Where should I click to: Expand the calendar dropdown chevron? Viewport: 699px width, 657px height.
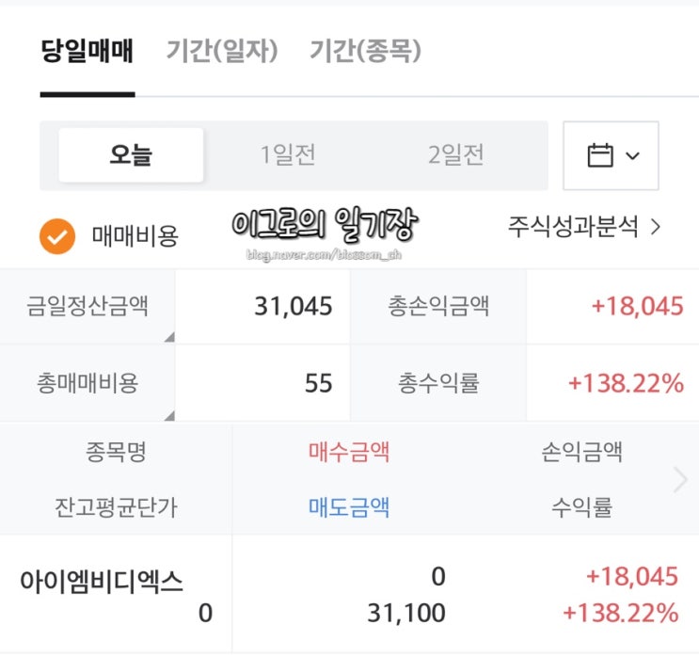(x=632, y=156)
